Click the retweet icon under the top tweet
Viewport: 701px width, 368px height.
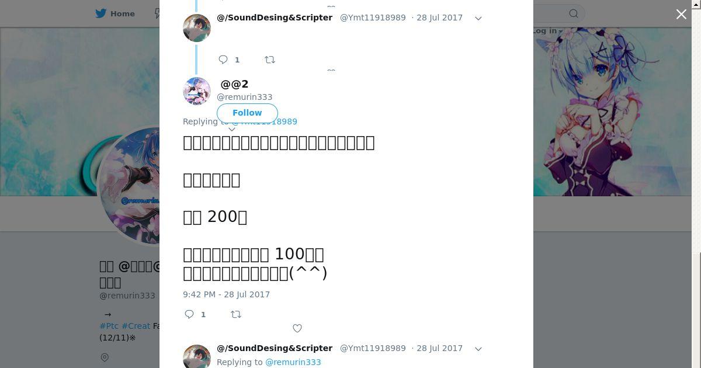pos(270,60)
